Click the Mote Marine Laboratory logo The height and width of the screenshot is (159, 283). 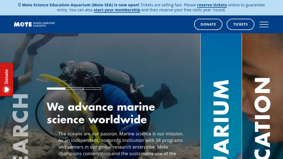click(34, 24)
